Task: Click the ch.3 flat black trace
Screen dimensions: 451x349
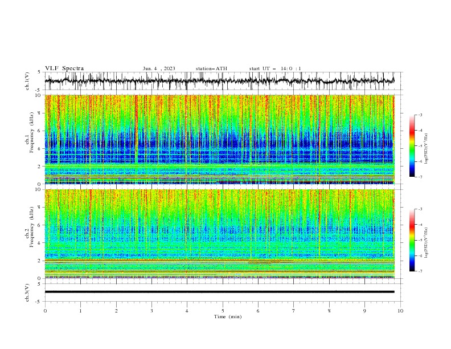Action: point(219,292)
